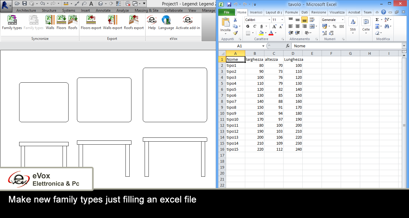This screenshot has width=409, height=218.
Task: Undo the last action in Revit
Action: point(43,4)
